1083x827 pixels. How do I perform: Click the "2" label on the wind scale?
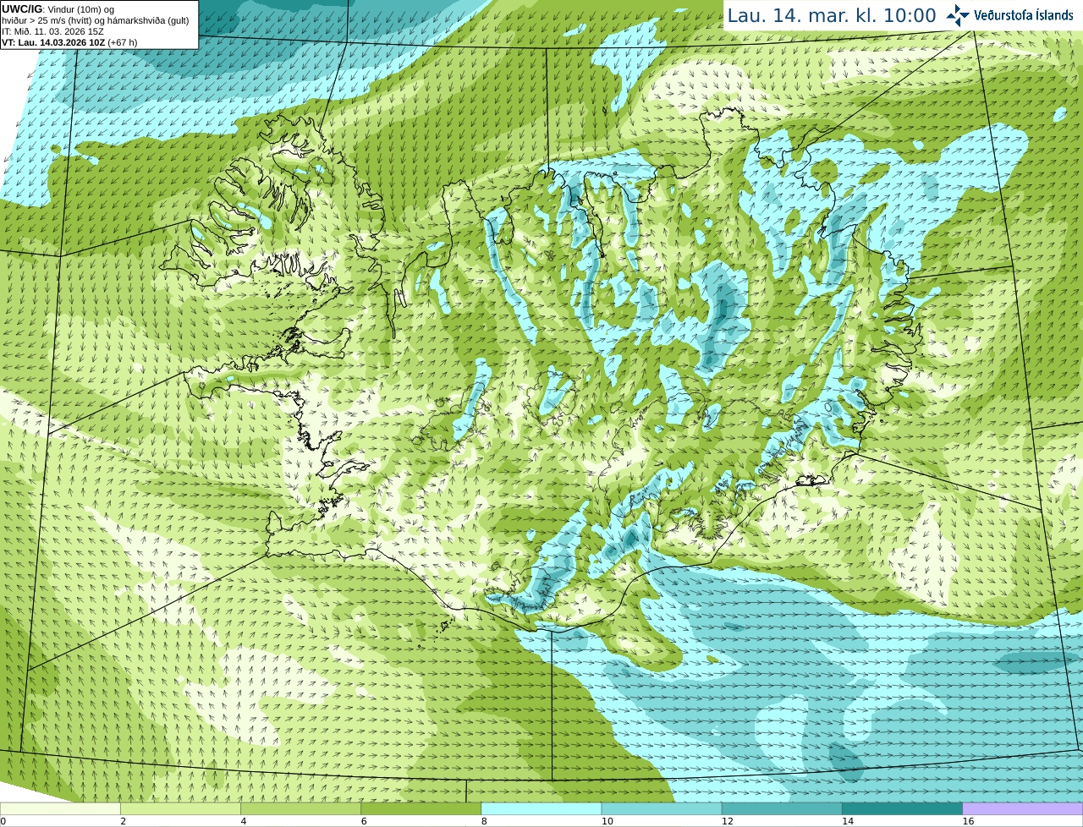(x=124, y=821)
